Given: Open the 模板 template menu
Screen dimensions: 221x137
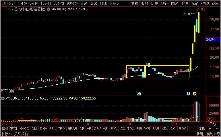Looking at the screenshot, I should pyautogui.click(x=201, y=129).
